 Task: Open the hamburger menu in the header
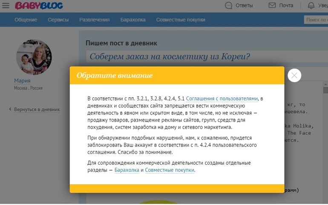point(6,6)
